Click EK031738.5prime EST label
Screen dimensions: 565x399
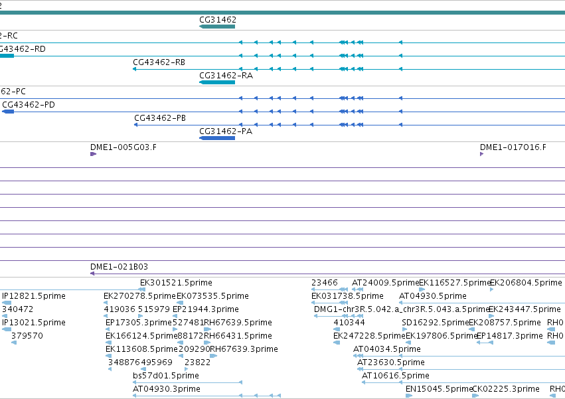coord(347,296)
